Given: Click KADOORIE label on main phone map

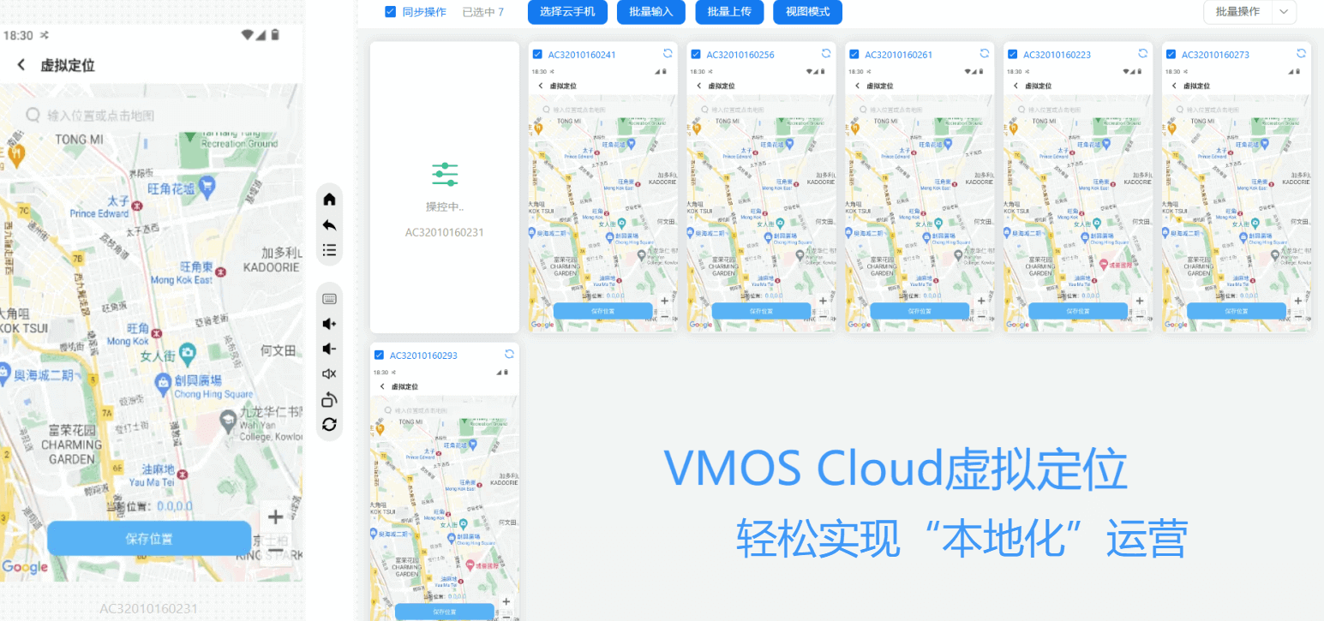Looking at the screenshot, I should pos(270,267).
